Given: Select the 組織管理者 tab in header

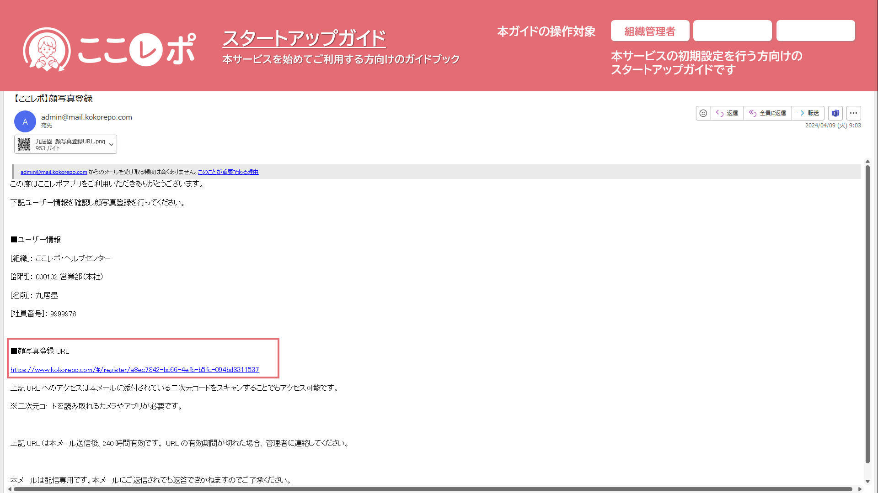Looking at the screenshot, I should click(650, 31).
